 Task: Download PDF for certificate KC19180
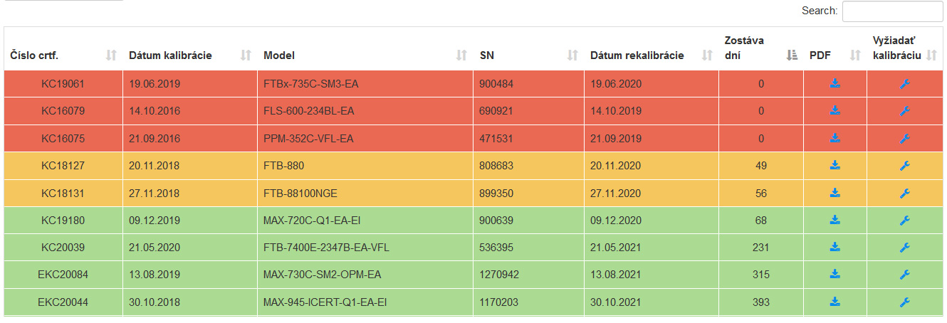pyautogui.click(x=835, y=221)
